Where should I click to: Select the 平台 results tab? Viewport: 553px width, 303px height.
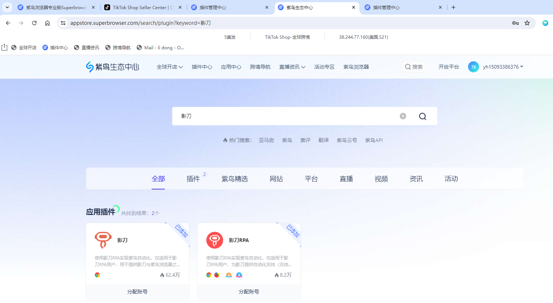coord(311,179)
